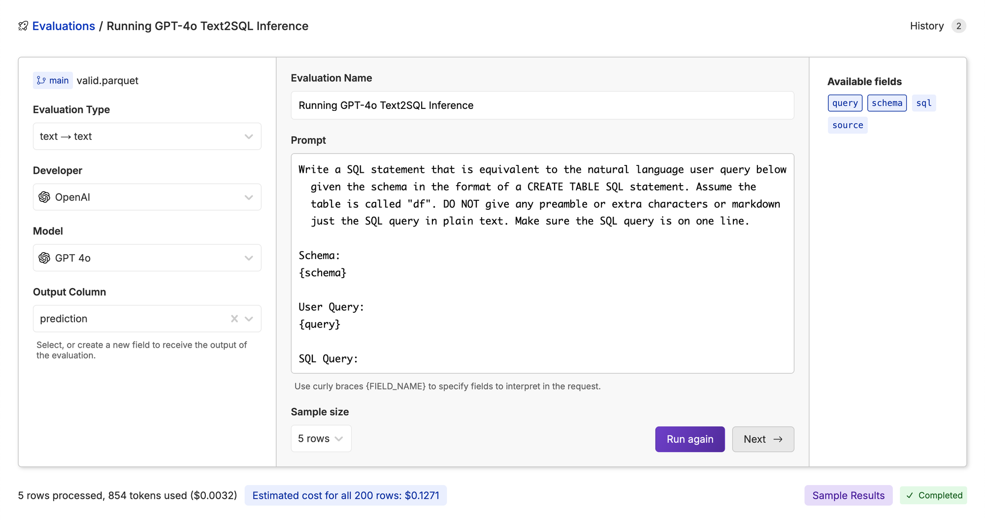Insert the schema available field
The height and width of the screenshot is (520, 985).
tap(887, 103)
